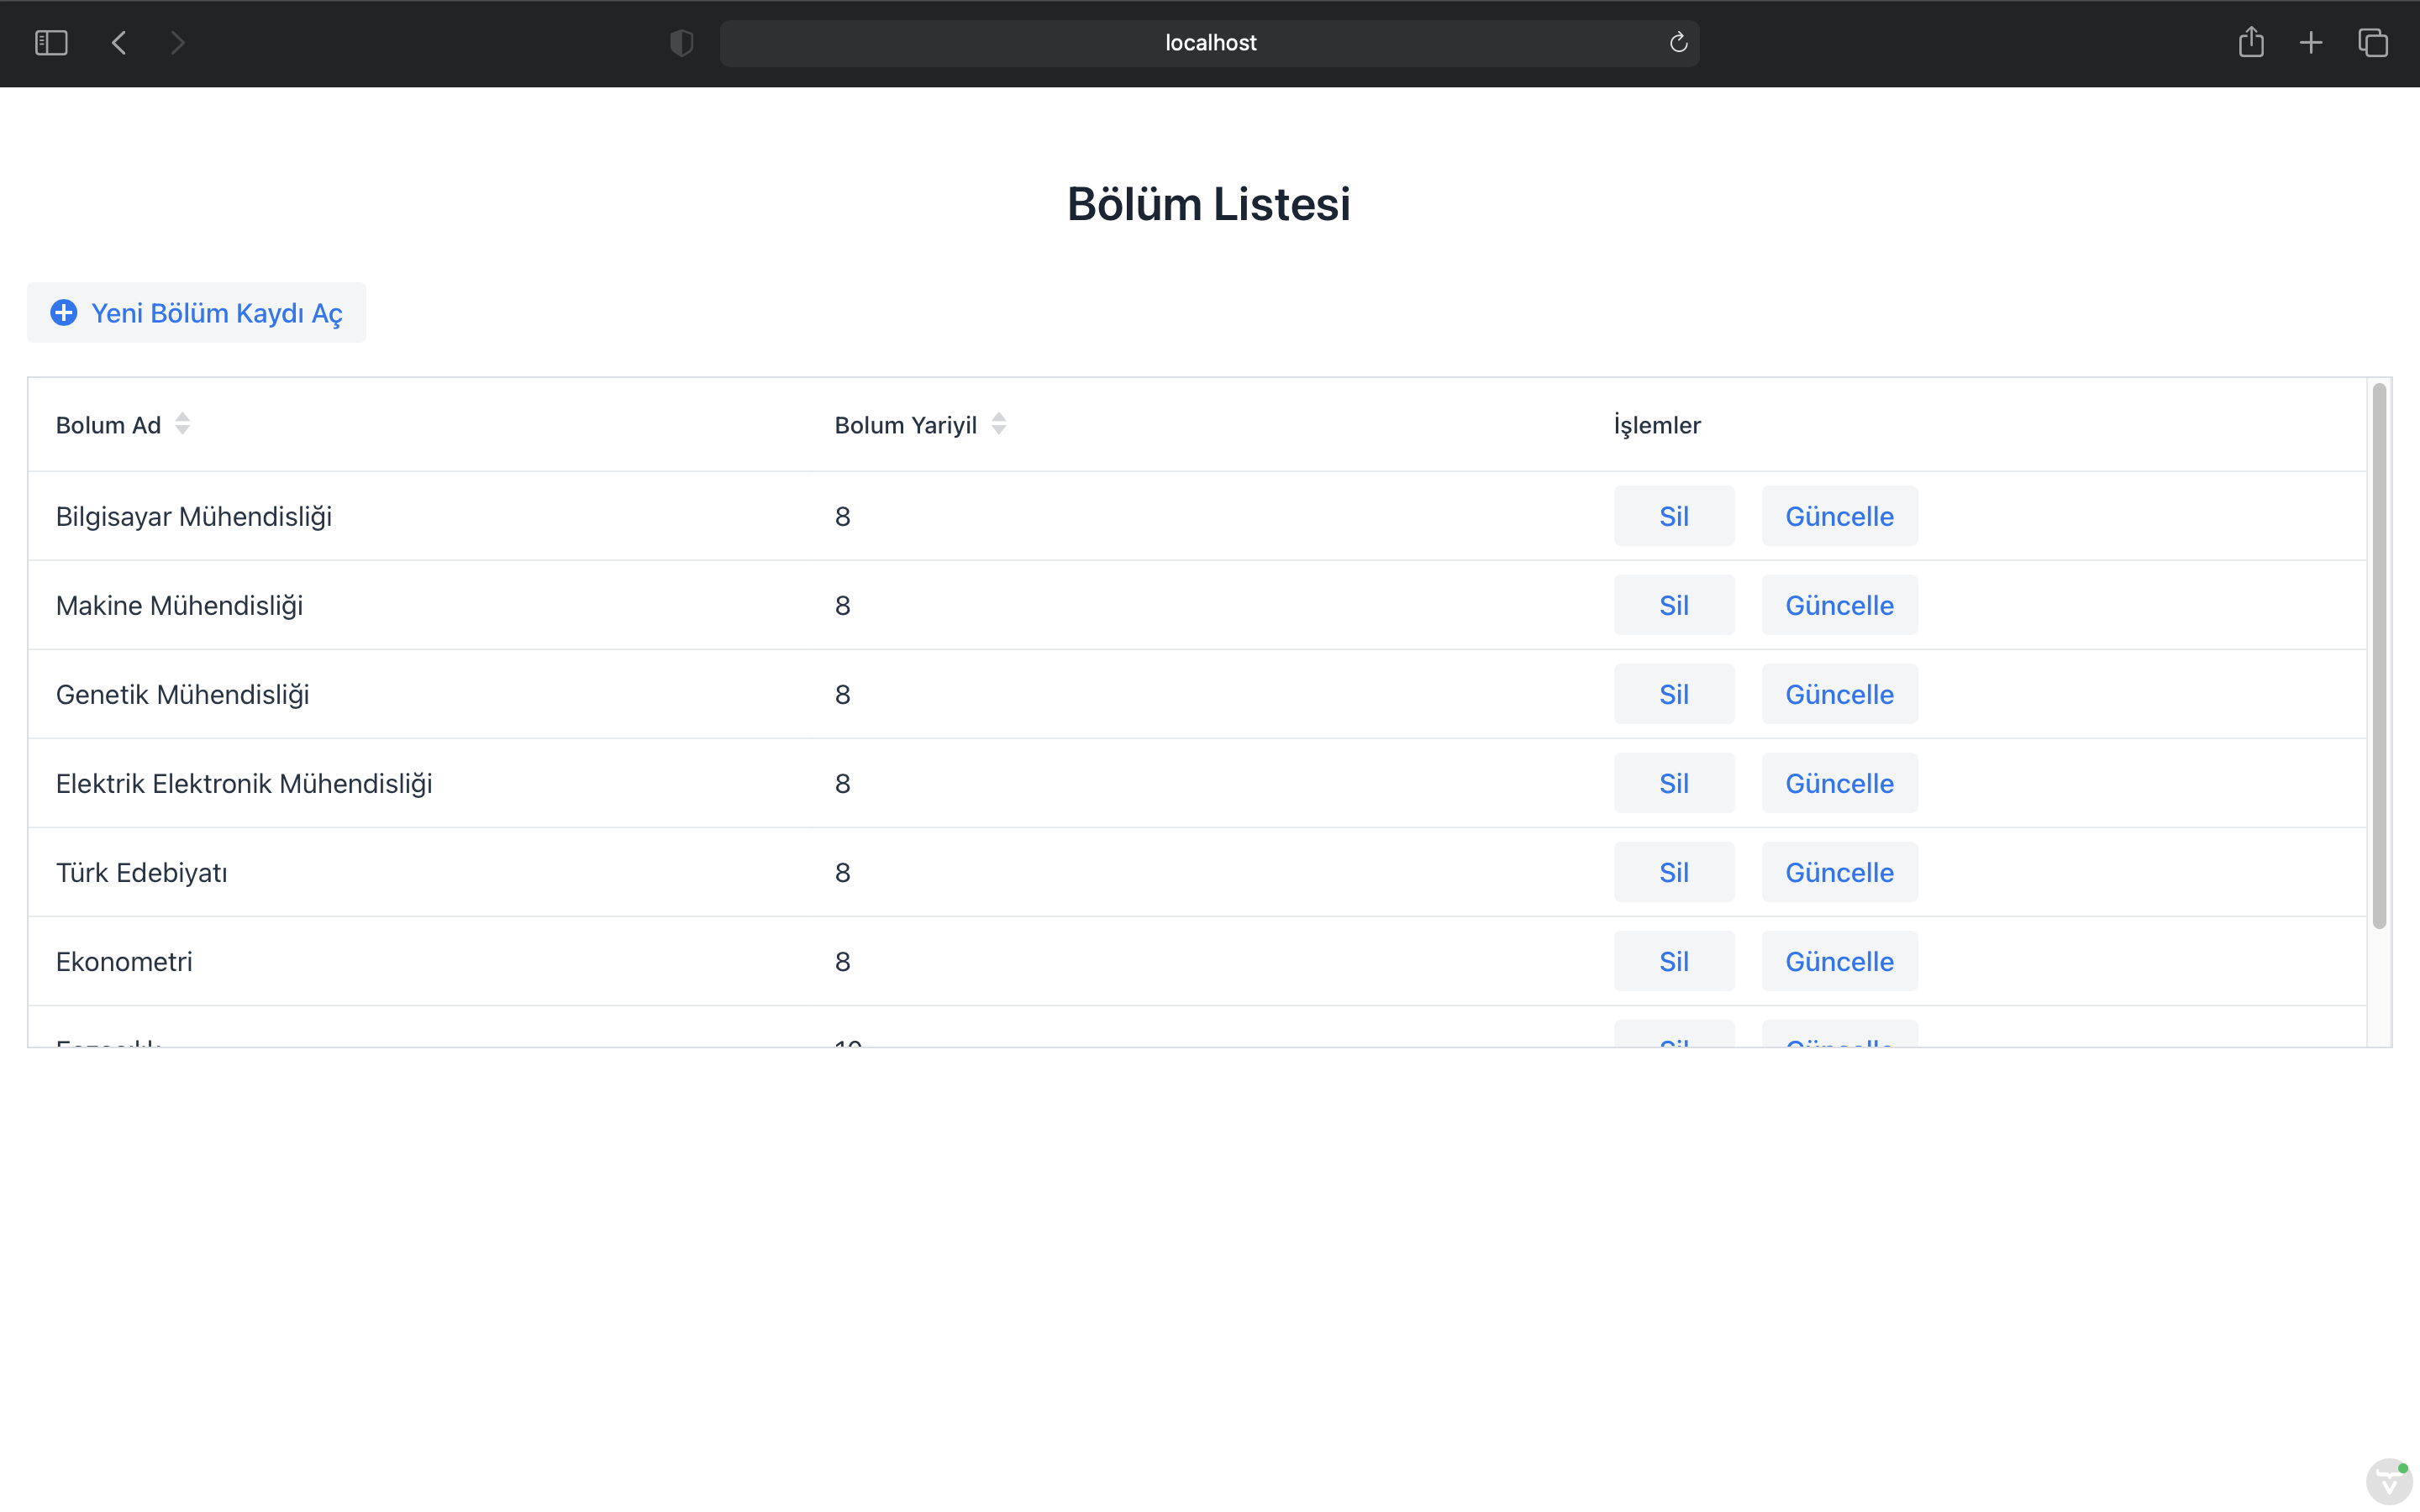Update Ekonometri with Güncelle
This screenshot has height=1512, width=2420.
click(x=1839, y=961)
